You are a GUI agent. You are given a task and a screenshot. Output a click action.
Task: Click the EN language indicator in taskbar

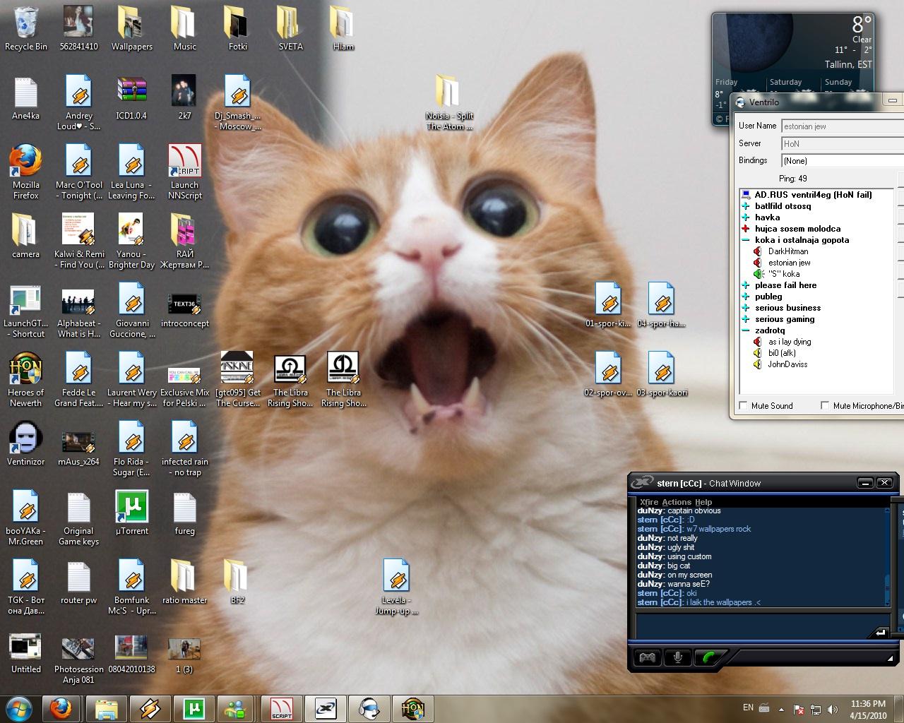(748, 707)
